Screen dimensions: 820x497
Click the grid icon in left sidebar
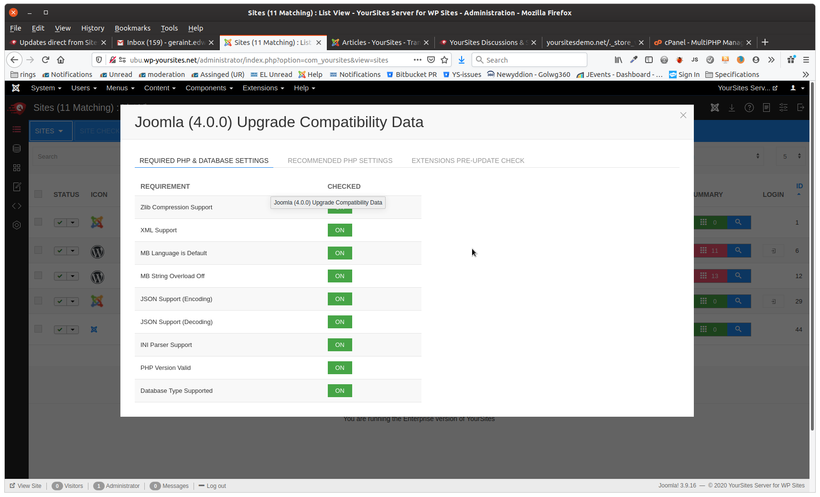17,168
